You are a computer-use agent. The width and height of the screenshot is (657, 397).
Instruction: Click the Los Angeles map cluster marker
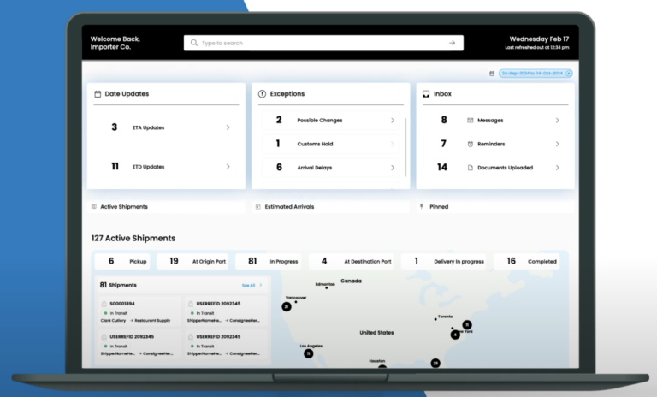pyautogui.click(x=308, y=354)
